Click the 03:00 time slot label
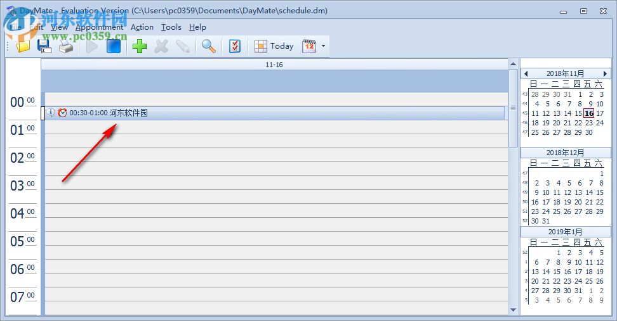This screenshot has width=617, height=321. tap(22, 186)
